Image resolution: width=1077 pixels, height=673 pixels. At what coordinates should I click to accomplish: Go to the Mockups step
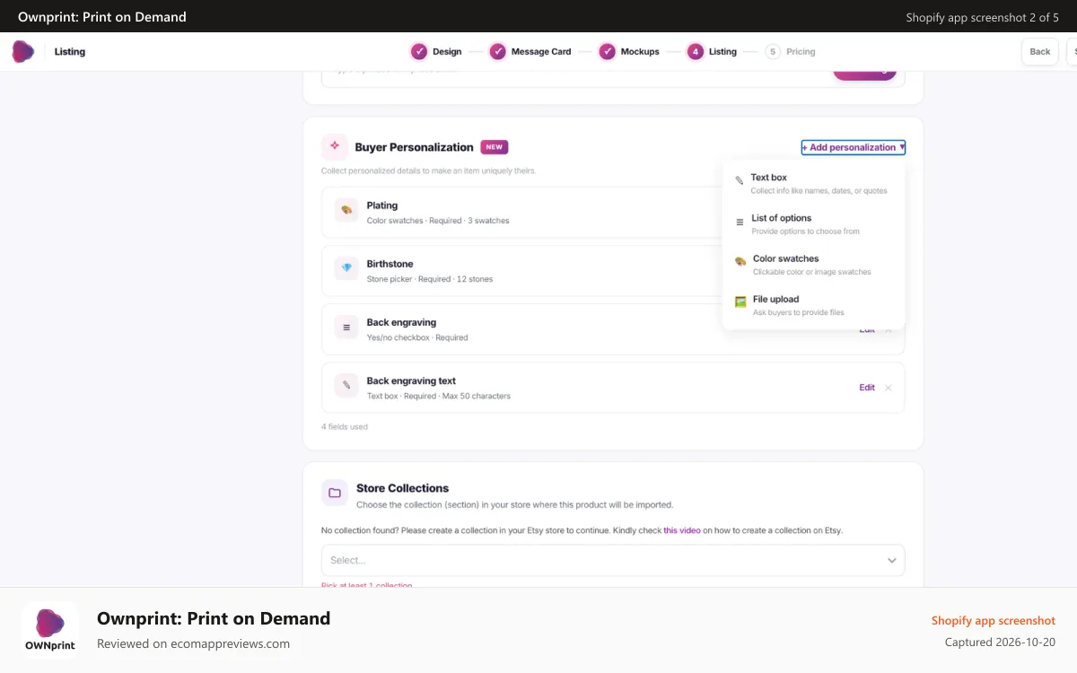coord(629,51)
